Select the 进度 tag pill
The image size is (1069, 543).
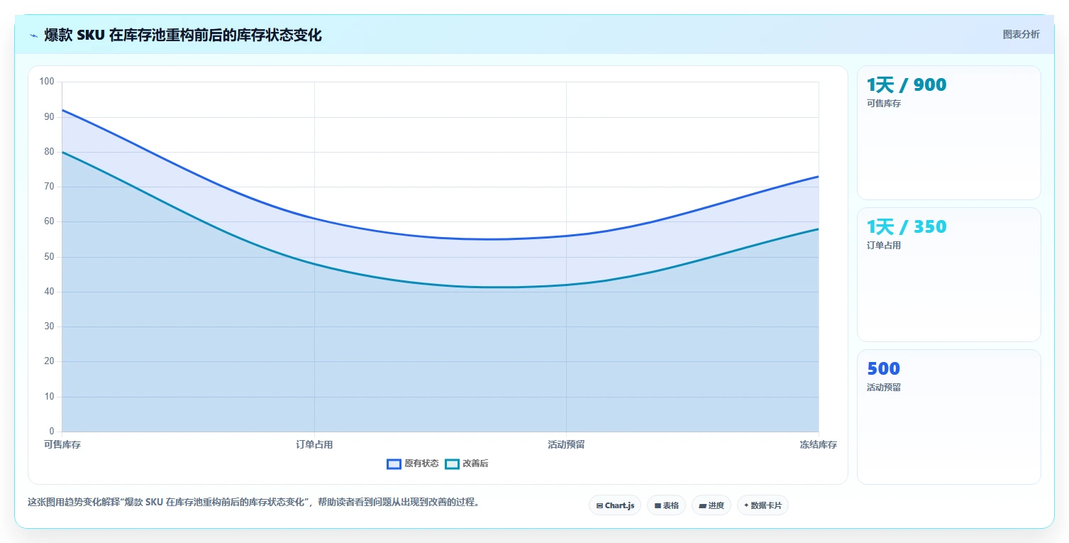tap(711, 505)
